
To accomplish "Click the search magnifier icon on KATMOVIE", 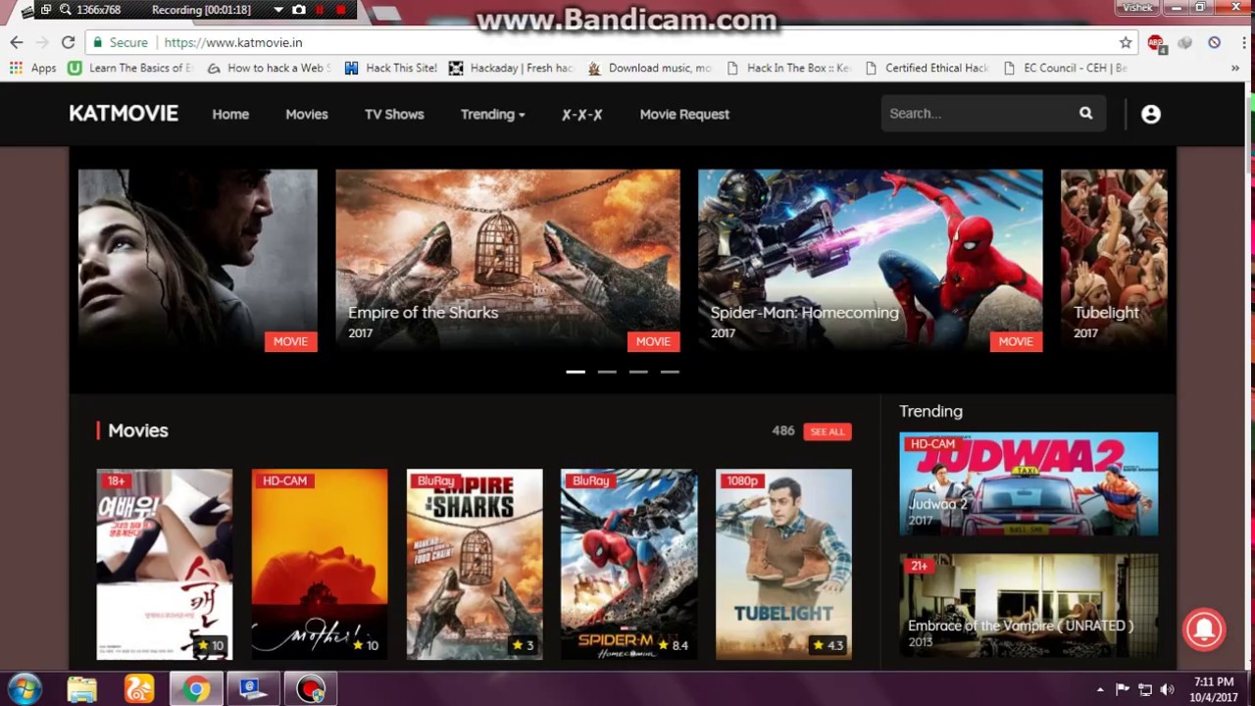I will coord(1085,114).
